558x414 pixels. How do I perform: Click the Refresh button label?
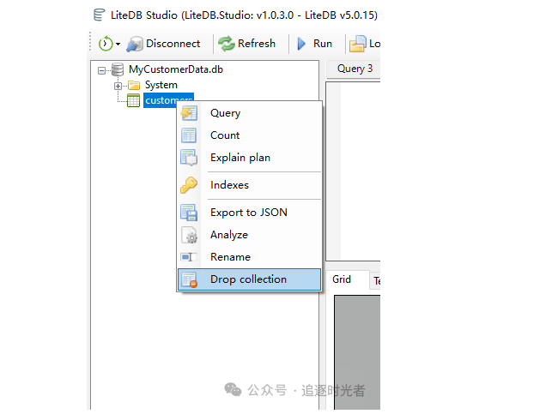click(257, 44)
